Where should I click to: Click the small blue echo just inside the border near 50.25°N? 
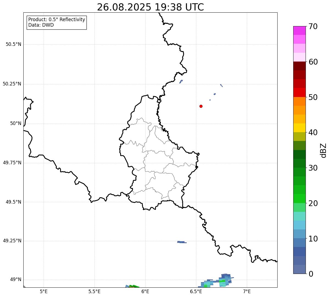click(181, 81)
